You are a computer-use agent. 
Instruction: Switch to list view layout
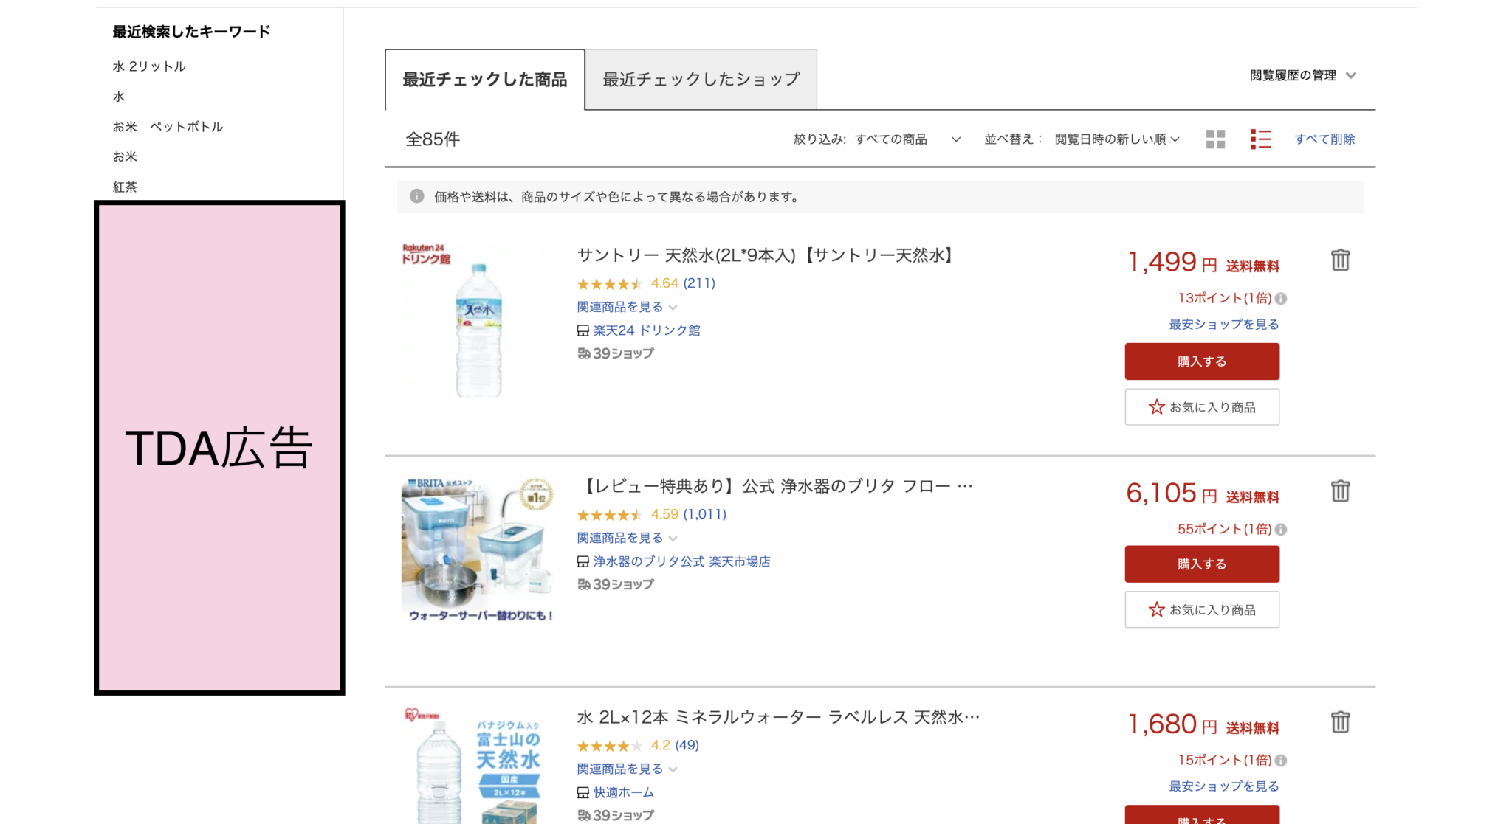point(1261,139)
